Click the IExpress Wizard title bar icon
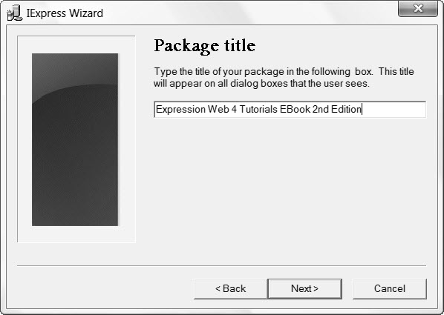This screenshot has width=444, height=315. (15, 13)
